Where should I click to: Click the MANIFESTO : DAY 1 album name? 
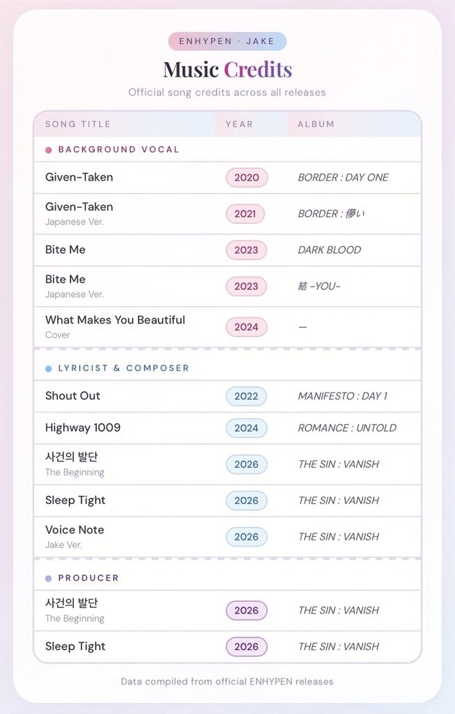[x=343, y=396]
